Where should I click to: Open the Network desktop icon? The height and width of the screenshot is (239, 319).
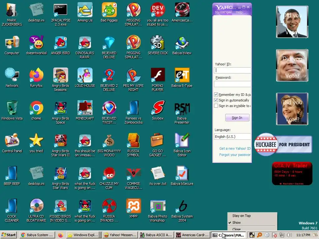point(12,77)
